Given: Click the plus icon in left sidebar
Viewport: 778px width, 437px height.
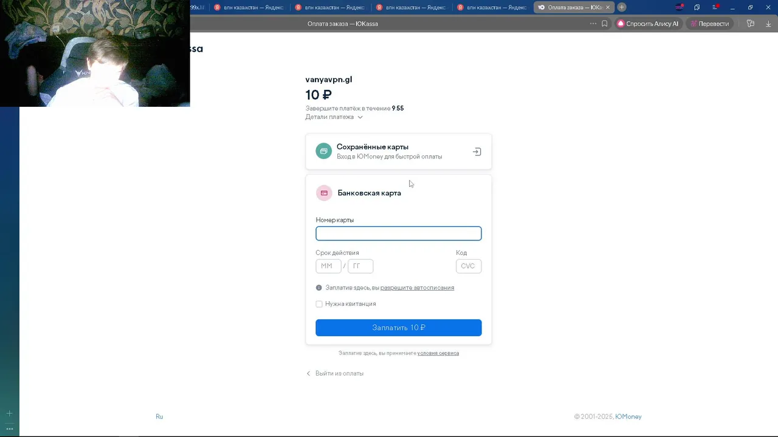Looking at the screenshot, I should click(9, 413).
